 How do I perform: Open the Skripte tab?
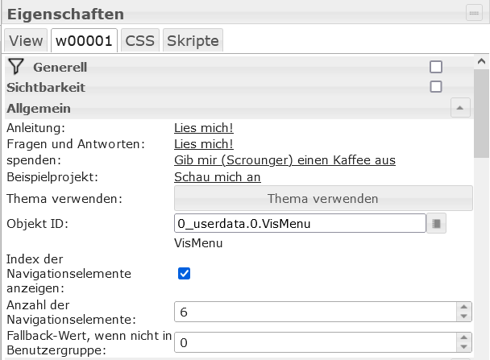click(x=192, y=40)
